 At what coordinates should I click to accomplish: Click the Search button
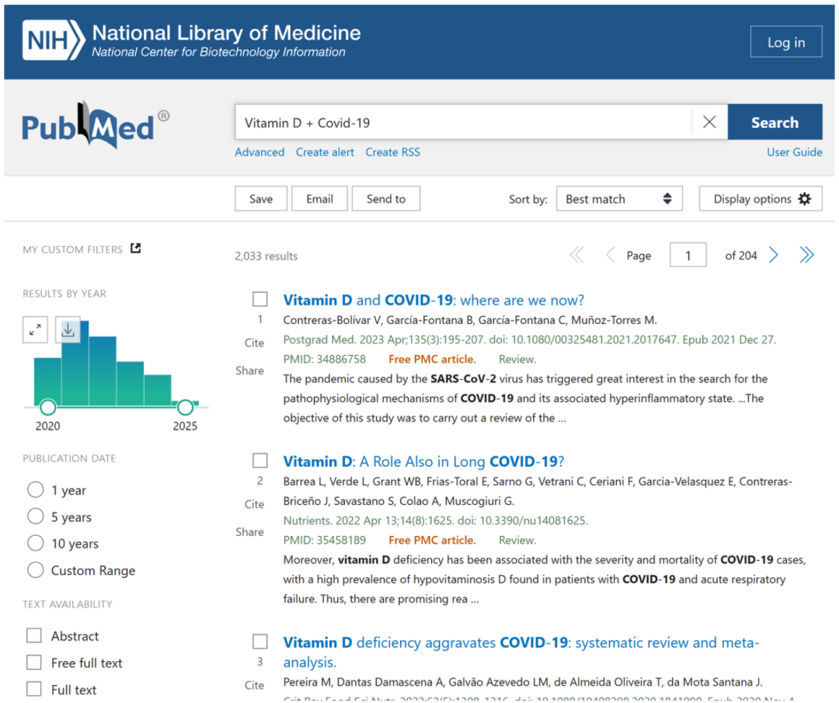pyautogui.click(x=775, y=122)
